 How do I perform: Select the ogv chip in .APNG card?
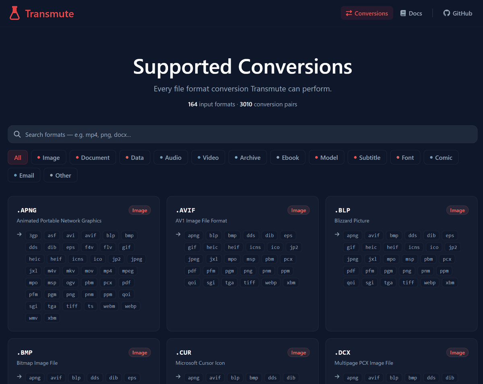(x=70, y=283)
